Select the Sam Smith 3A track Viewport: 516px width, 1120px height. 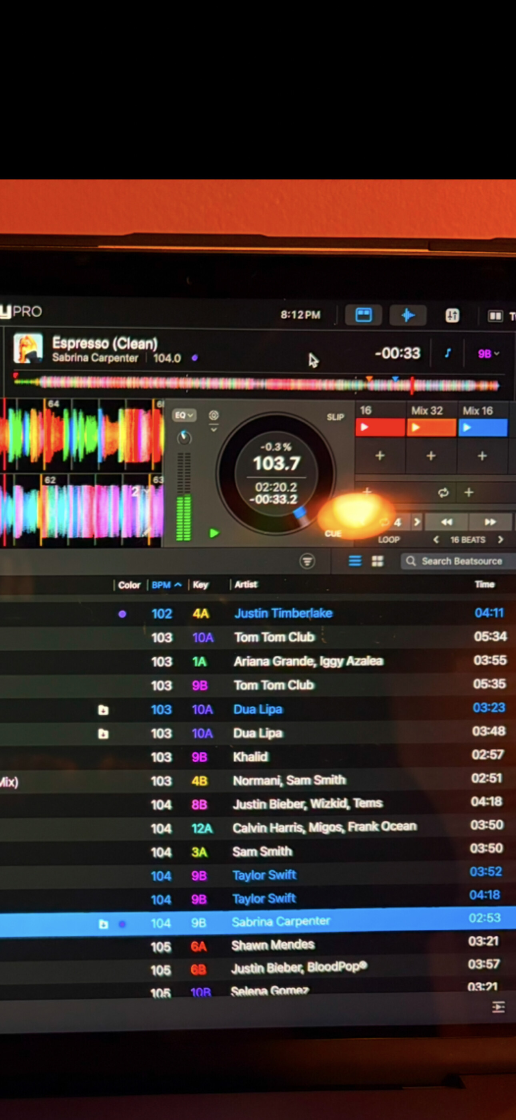pyautogui.click(x=258, y=851)
